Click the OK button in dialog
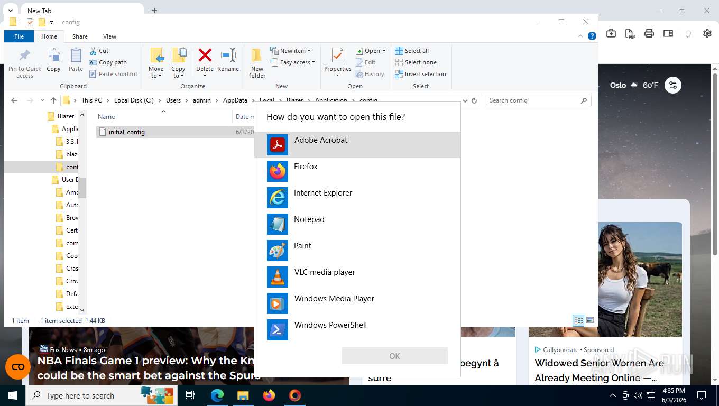Image resolution: width=719 pixels, height=406 pixels. (x=395, y=356)
